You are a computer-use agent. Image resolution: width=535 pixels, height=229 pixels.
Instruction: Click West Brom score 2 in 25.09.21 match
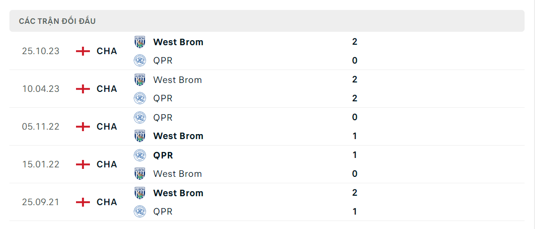click(355, 193)
